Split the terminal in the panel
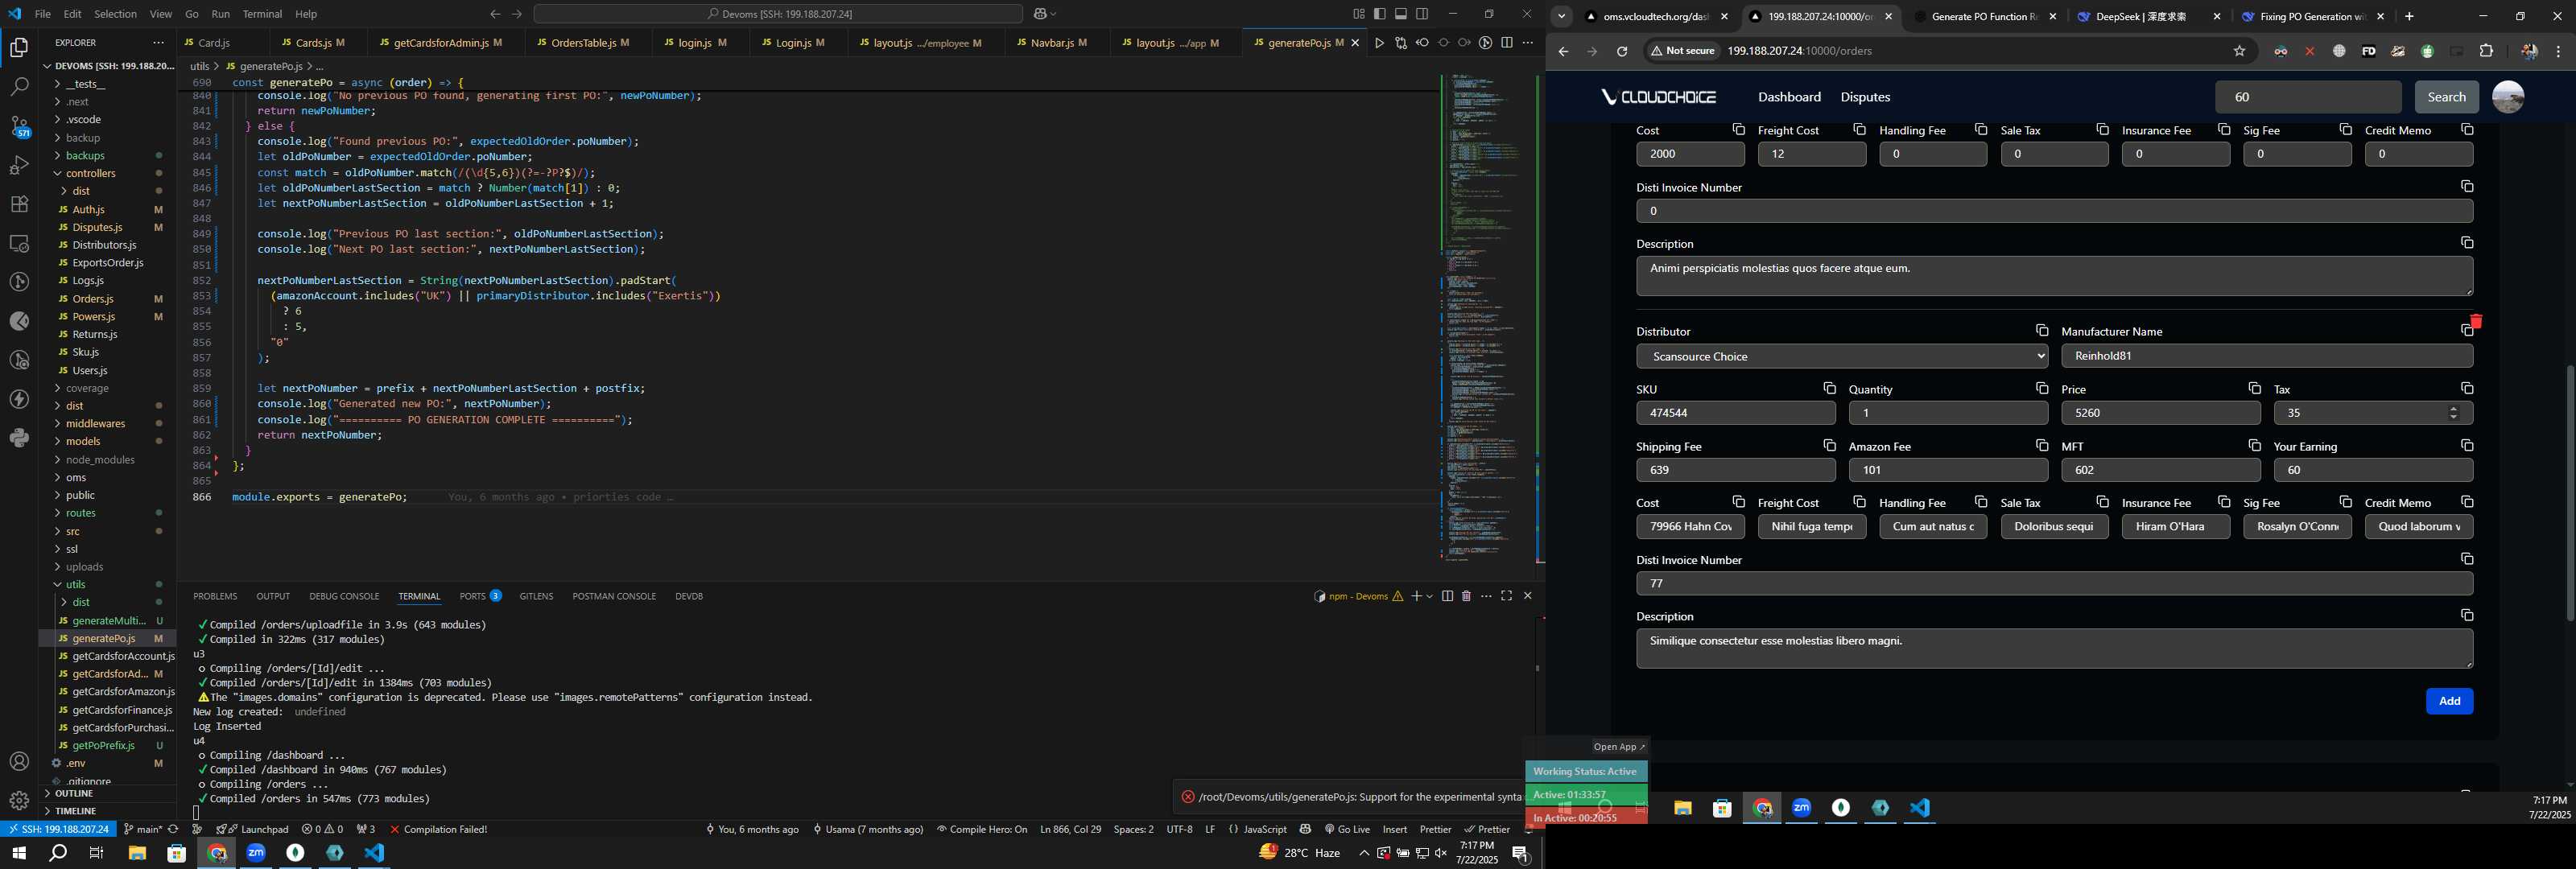Screen dimensions: 2576x869 (1447, 596)
